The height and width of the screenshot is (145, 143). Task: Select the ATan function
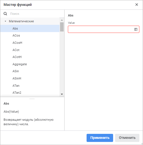tap(30, 86)
